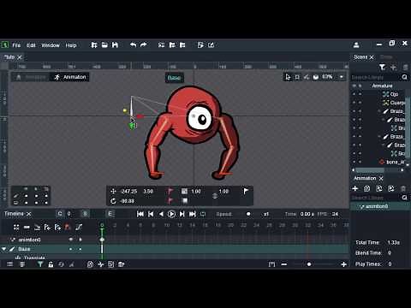Toggle visibility dot of Base timeline row

coord(71,249)
